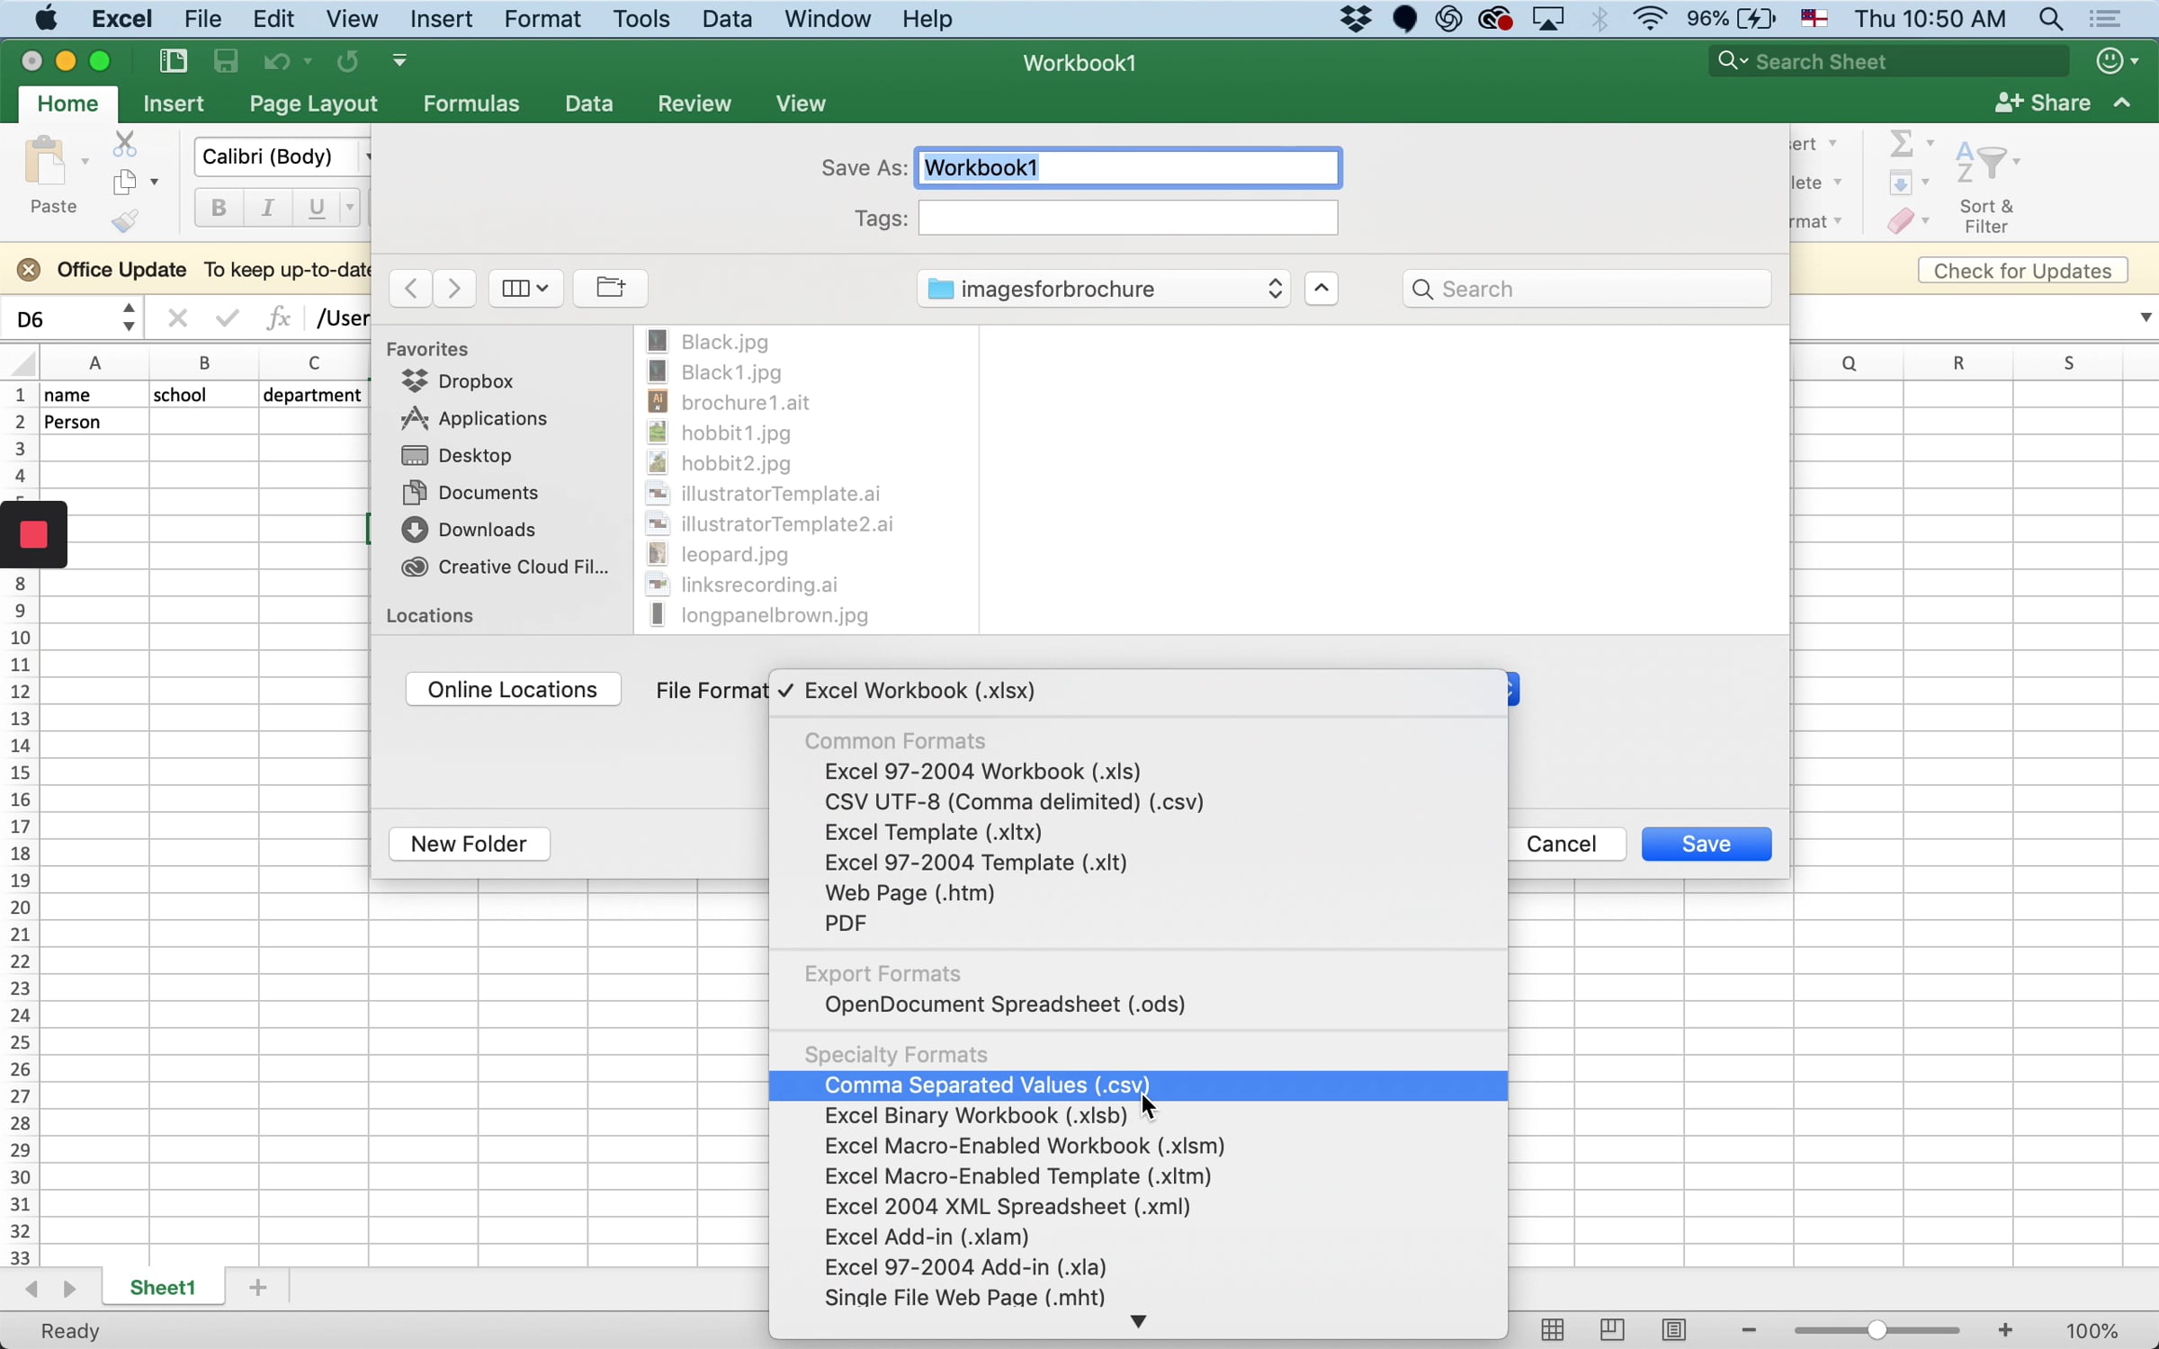
Task: Click the new folder icon in dialog toolbar
Action: tap(610, 288)
